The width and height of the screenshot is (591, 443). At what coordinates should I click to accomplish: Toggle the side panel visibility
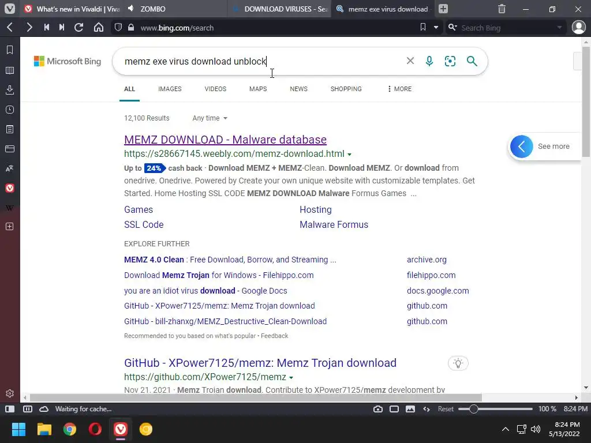click(10, 409)
